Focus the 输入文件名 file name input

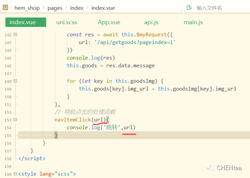coord(217,8)
